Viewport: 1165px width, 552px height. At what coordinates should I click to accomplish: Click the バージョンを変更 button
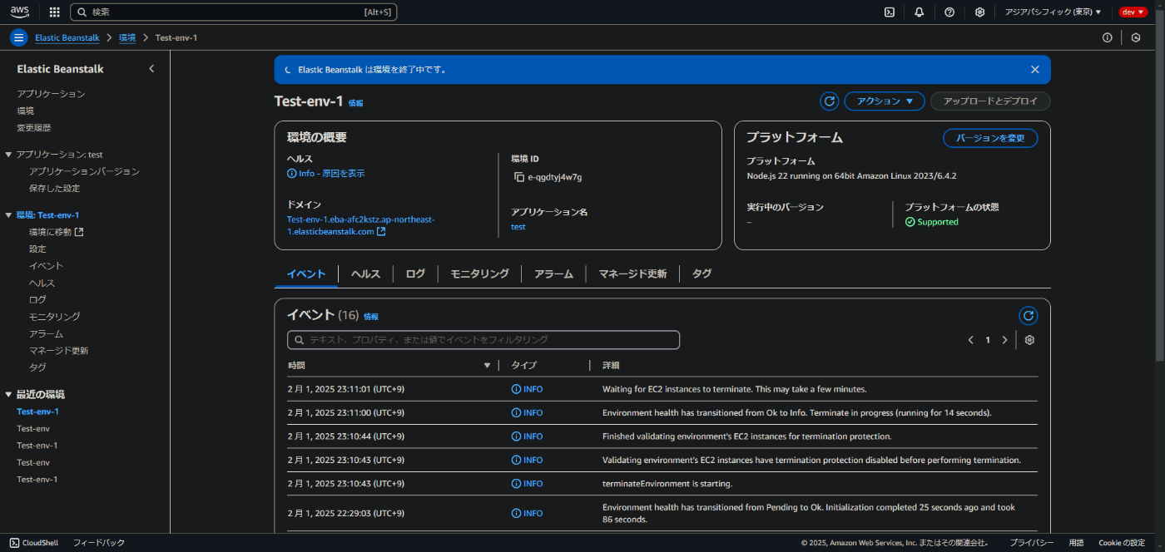click(990, 138)
